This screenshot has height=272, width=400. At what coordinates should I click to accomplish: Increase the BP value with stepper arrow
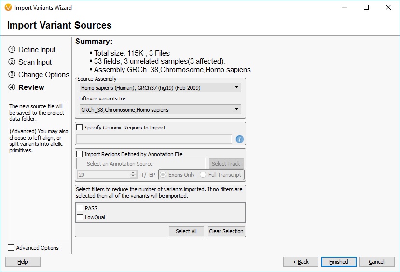click(133, 173)
